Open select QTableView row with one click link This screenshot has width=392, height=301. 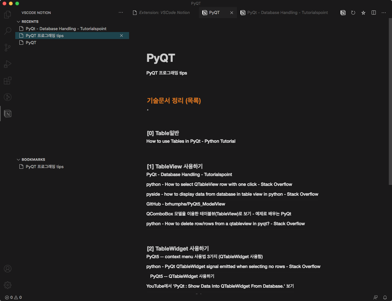pyautogui.click(x=219, y=184)
